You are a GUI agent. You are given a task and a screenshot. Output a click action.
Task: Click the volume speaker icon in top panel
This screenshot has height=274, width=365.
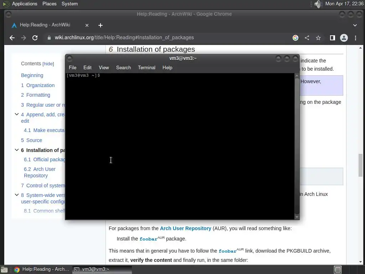point(318,4)
